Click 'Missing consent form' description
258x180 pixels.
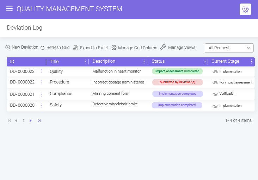(111, 93)
